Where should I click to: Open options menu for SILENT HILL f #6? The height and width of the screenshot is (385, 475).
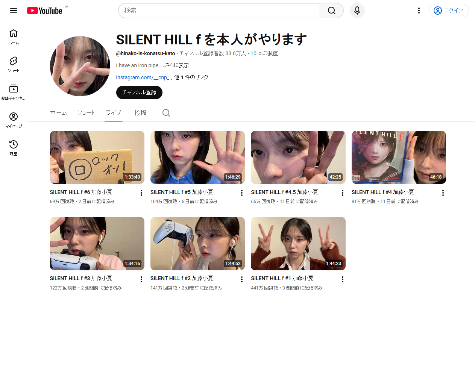pyautogui.click(x=141, y=193)
